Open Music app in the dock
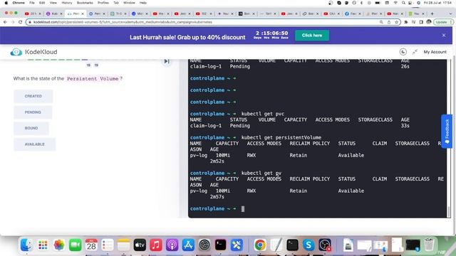The width and height of the screenshot is (456, 256). (156, 245)
